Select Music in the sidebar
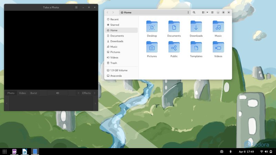This screenshot has height=155, width=276. click(121, 46)
